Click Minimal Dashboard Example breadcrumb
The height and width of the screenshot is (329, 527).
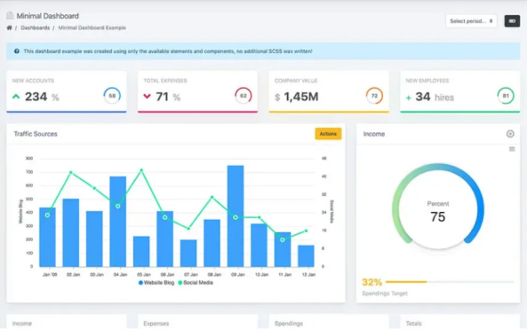(92, 27)
